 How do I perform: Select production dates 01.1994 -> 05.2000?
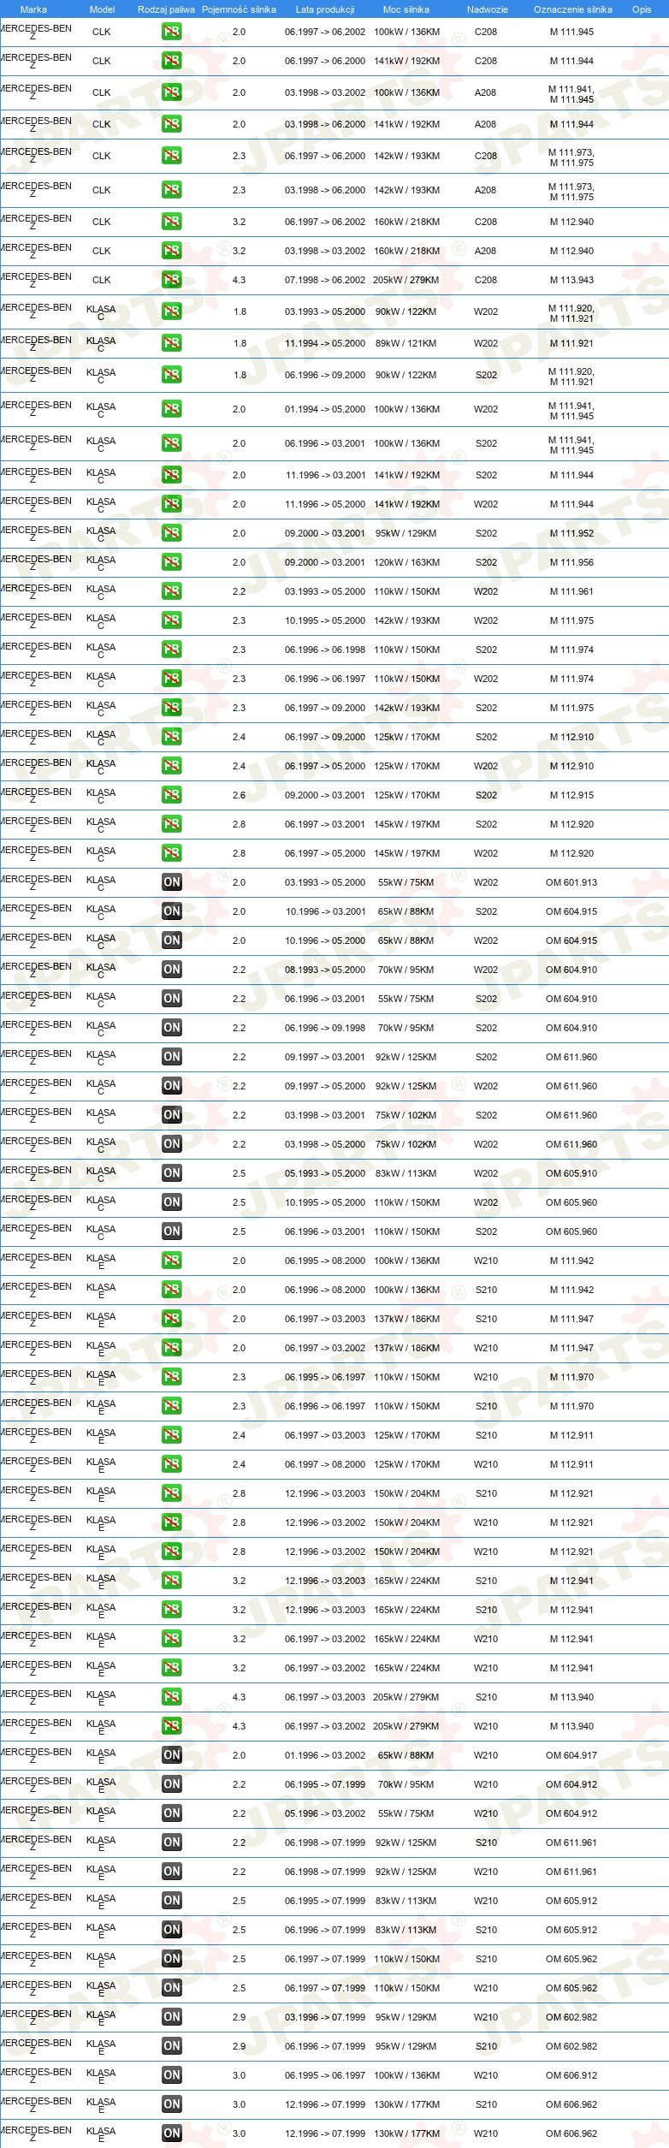click(325, 409)
